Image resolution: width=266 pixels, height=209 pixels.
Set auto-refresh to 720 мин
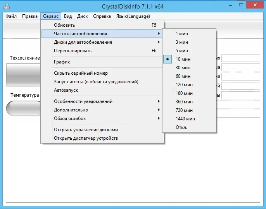point(189,110)
